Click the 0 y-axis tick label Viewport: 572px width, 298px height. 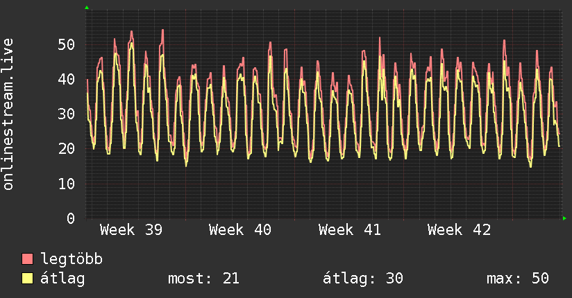click(71, 218)
